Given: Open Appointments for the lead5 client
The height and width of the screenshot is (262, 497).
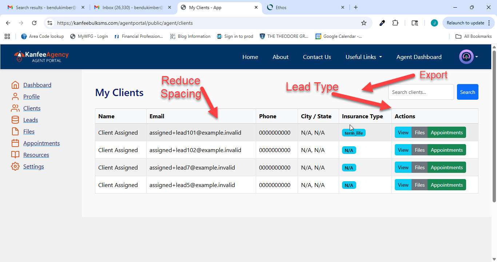Looking at the screenshot, I should (446, 185).
